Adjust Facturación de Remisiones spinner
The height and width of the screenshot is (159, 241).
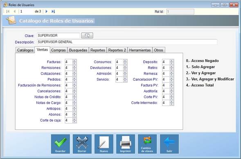click(x=71, y=85)
